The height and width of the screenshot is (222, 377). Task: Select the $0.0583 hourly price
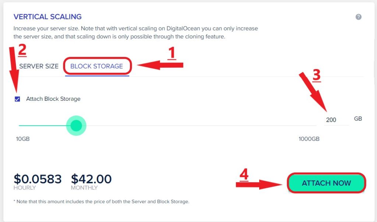coord(38,179)
